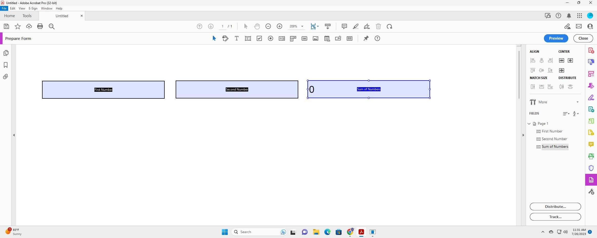
Task: Select the Add Text Field tool
Action: pyautogui.click(x=248, y=38)
